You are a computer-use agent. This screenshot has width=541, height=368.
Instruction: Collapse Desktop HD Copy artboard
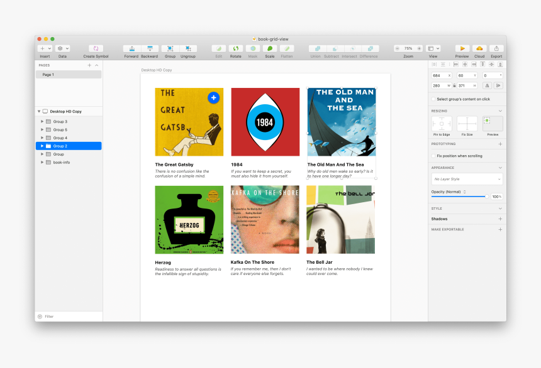coord(39,112)
